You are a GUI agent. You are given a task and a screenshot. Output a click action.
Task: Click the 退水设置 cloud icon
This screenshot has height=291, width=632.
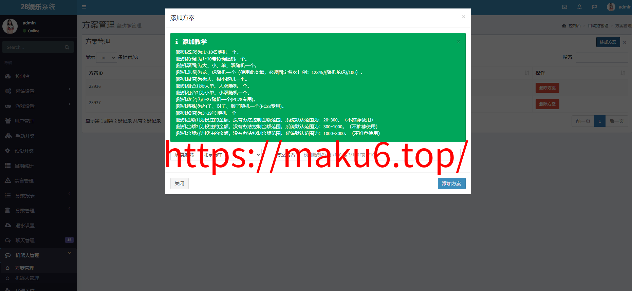(8, 226)
